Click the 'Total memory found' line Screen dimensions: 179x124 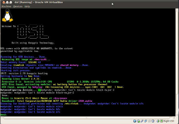[x=21, y=62]
